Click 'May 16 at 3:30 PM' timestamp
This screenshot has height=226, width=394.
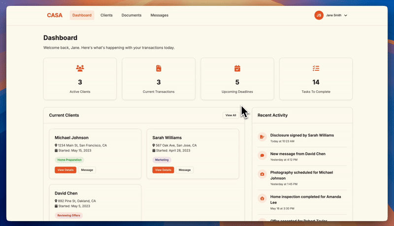coord(282,208)
